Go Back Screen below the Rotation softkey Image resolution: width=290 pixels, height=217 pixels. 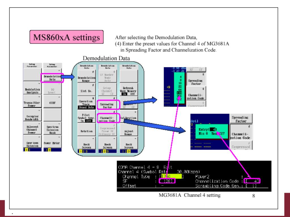coord(87,143)
